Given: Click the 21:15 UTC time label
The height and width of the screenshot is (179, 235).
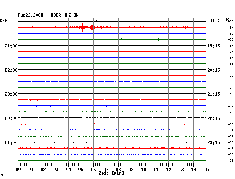Looking at the screenshot, I should point(214,94).
